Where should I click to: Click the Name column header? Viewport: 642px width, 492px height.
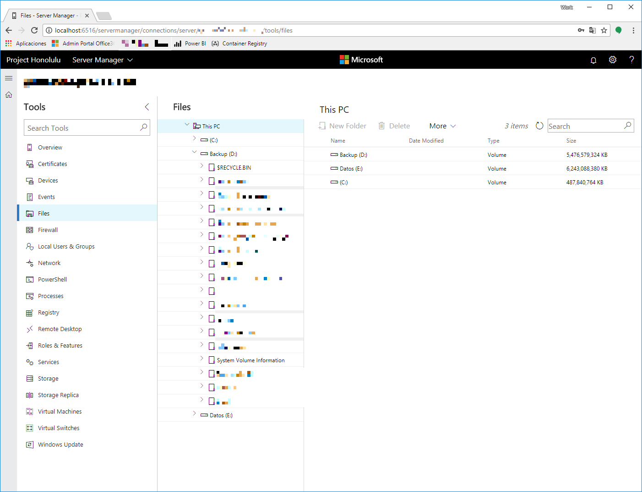pyautogui.click(x=338, y=141)
